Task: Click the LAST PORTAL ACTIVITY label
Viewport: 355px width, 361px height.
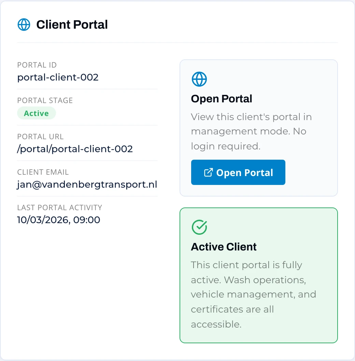Action: tap(60, 208)
